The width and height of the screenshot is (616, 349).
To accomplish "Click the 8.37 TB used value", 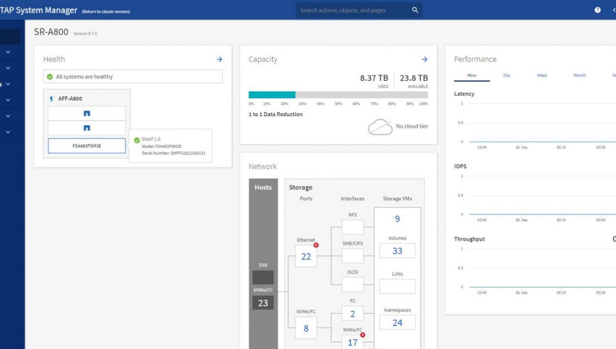I will (x=374, y=78).
